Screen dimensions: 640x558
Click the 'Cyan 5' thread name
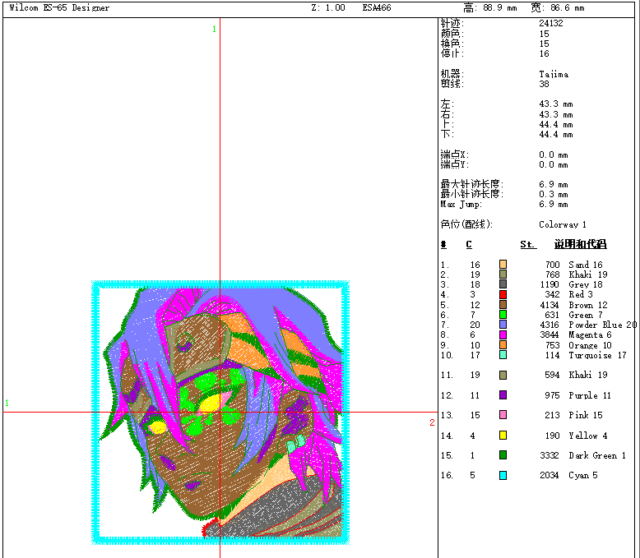[583, 476]
